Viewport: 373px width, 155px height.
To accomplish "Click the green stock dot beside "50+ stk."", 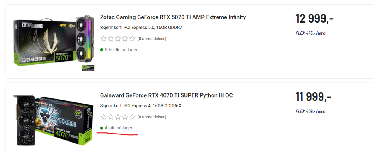I will [x=102, y=50].
